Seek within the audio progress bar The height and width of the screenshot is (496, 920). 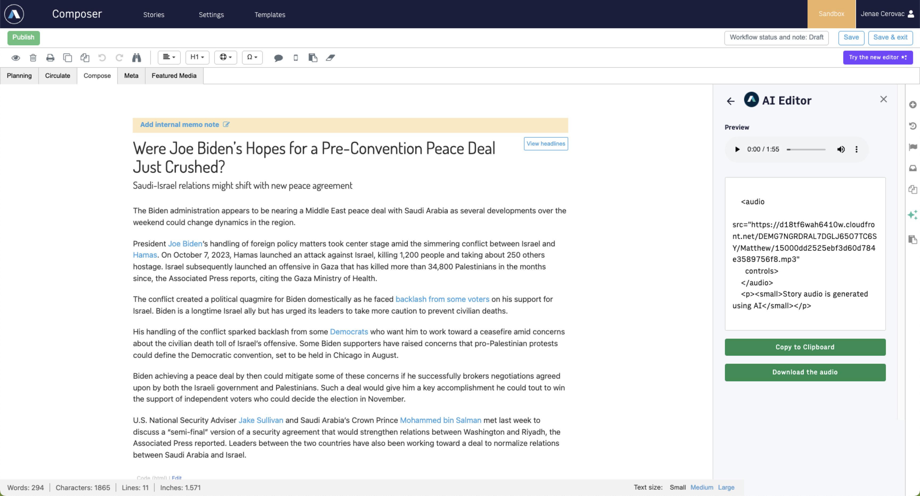(806, 149)
